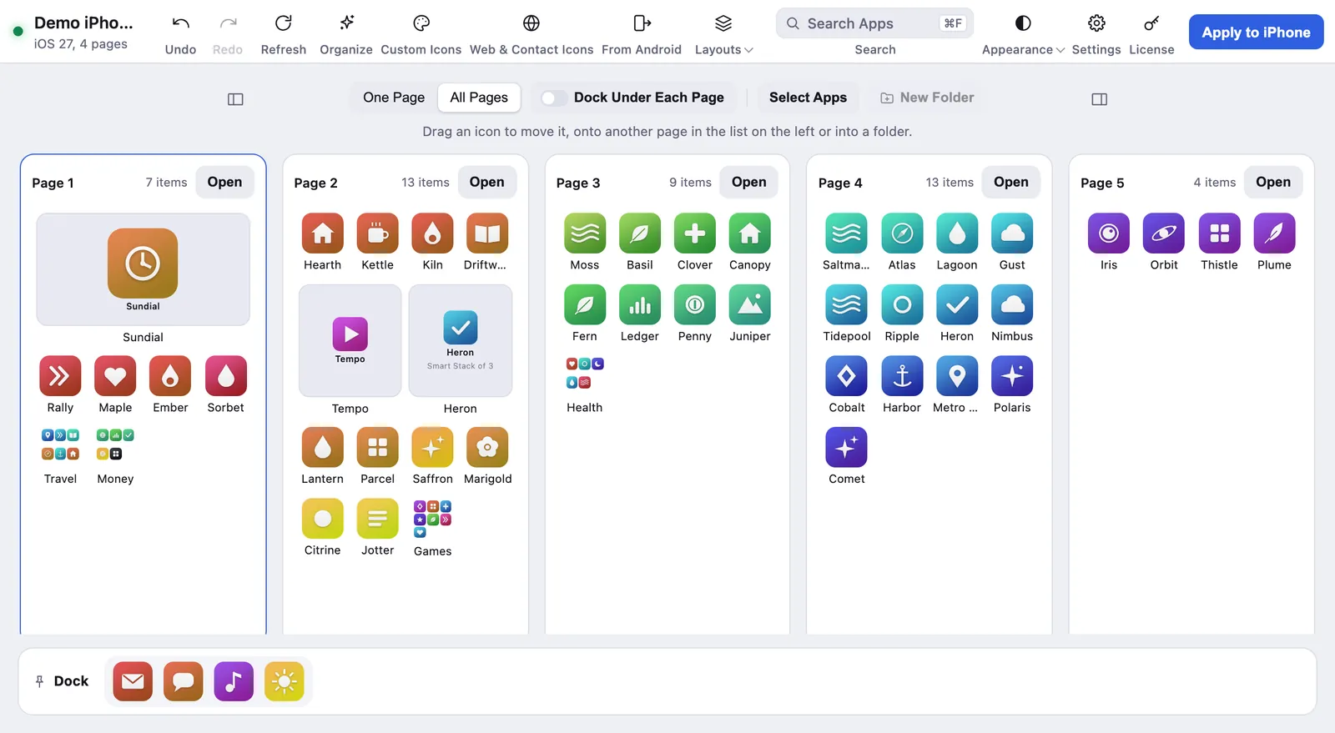Switch to All Pages view
The height and width of the screenshot is (733, 1335).
point(479,98)
